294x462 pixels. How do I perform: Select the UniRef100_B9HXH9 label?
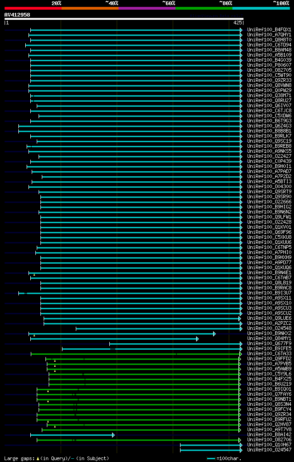pos(269,258)
